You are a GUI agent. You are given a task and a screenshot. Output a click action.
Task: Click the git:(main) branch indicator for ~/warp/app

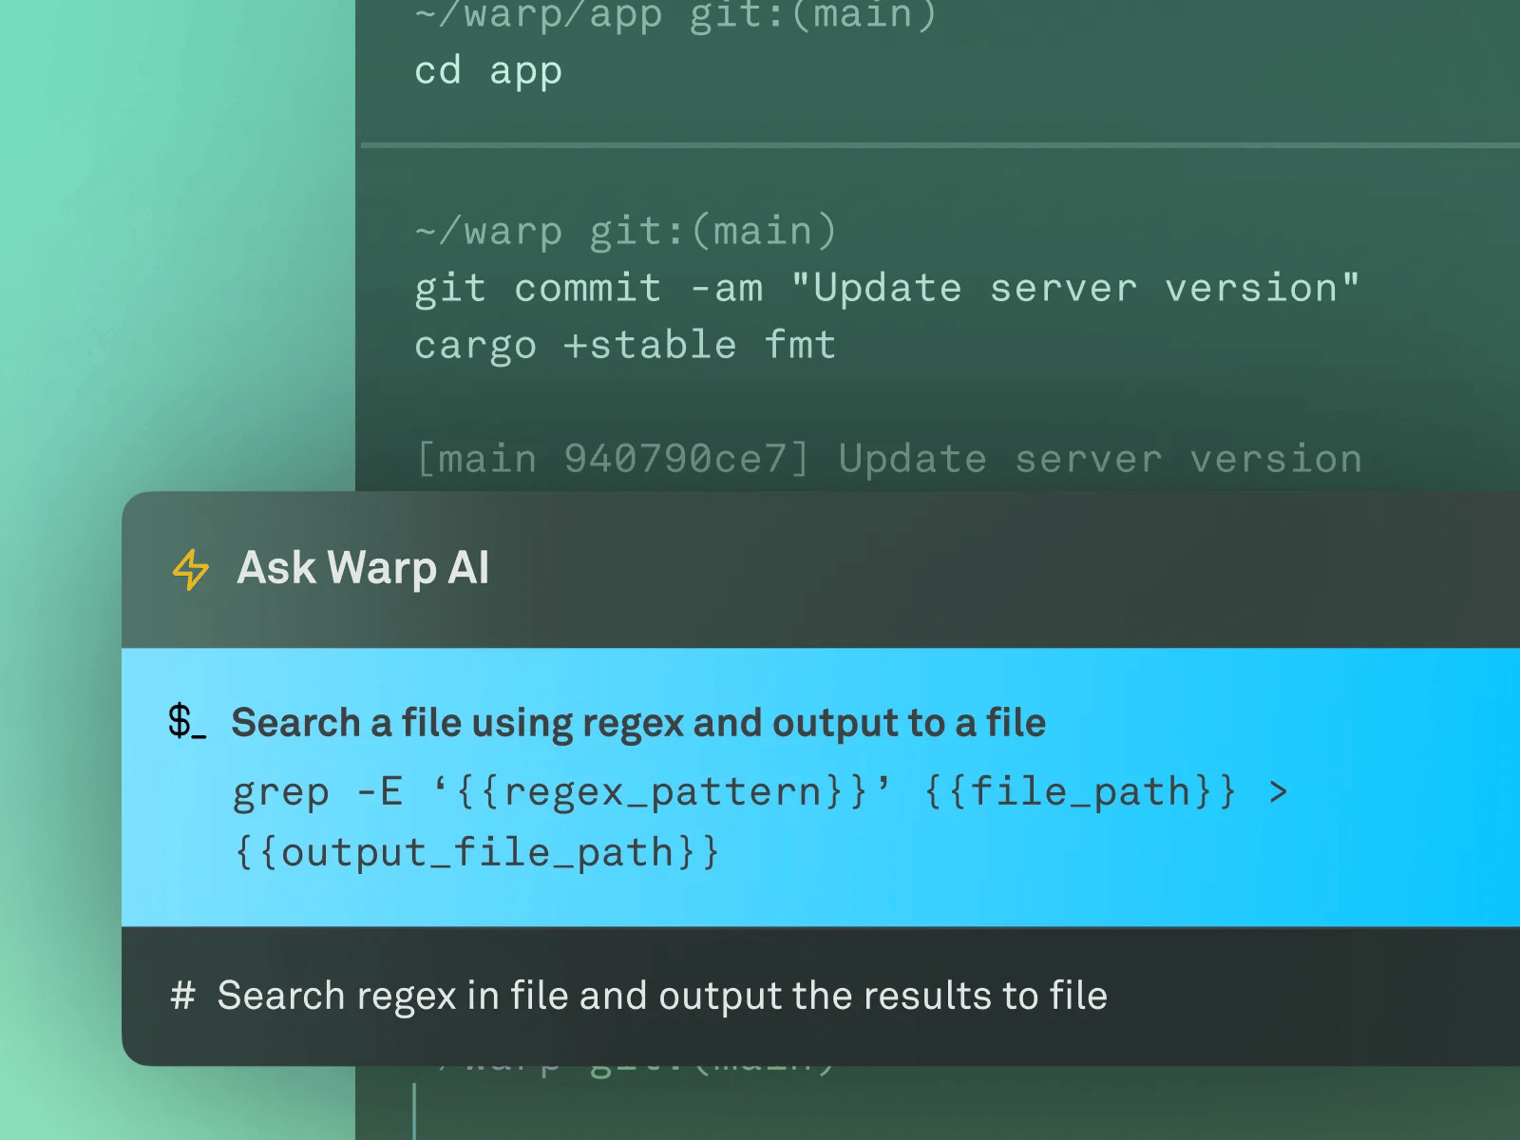coord(812,15)
